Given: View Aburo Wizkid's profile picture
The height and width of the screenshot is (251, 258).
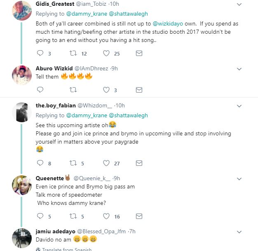Looking at the screenshot, I should pos(19,74).
